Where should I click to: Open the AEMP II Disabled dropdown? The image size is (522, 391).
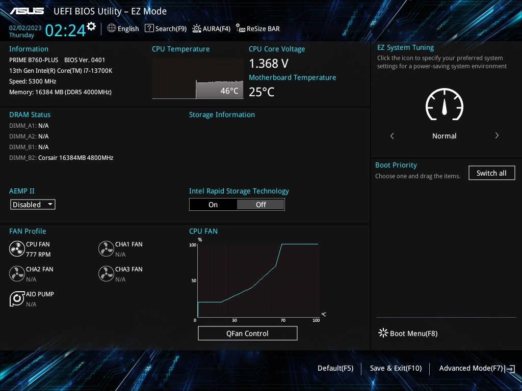(33, 205)
